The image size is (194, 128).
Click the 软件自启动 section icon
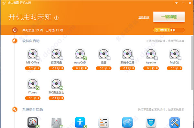(15, 41)
